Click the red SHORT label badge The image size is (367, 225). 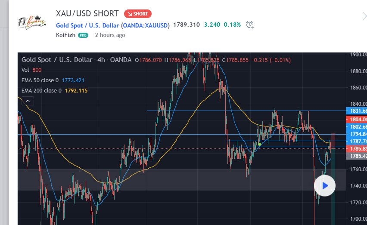point(138,14)
